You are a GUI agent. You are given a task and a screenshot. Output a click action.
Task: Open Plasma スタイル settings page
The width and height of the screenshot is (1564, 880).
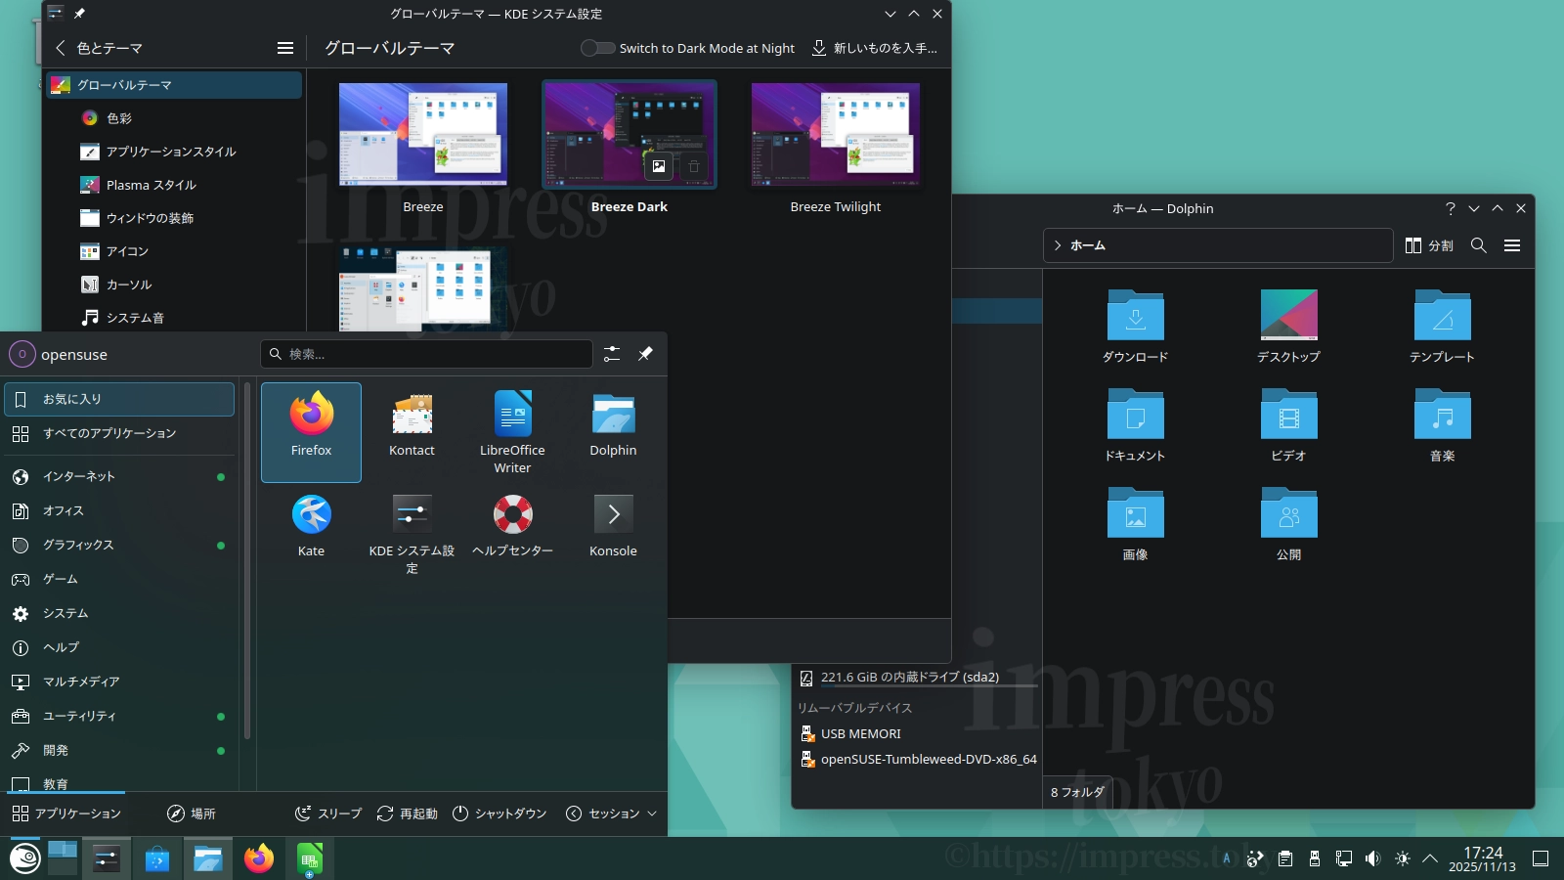(172, 185)
